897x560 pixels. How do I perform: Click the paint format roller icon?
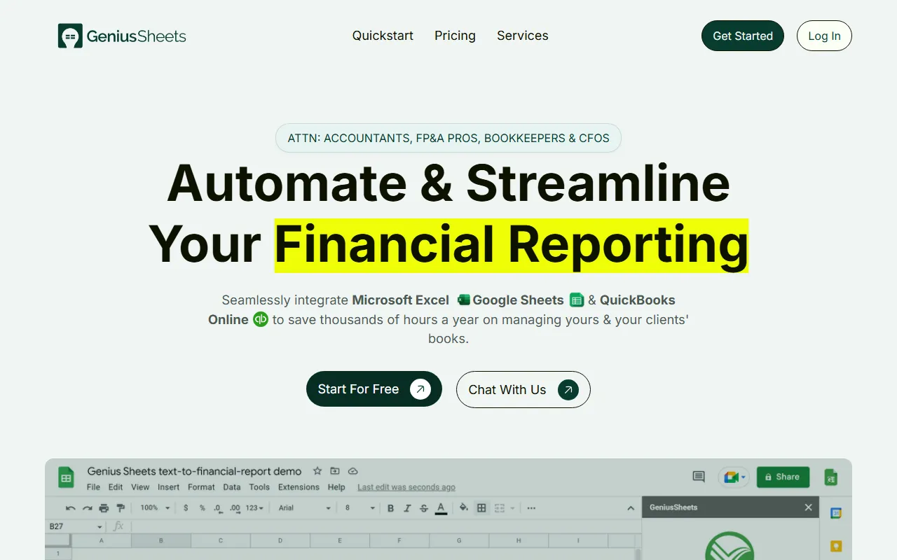coord(121,508)
